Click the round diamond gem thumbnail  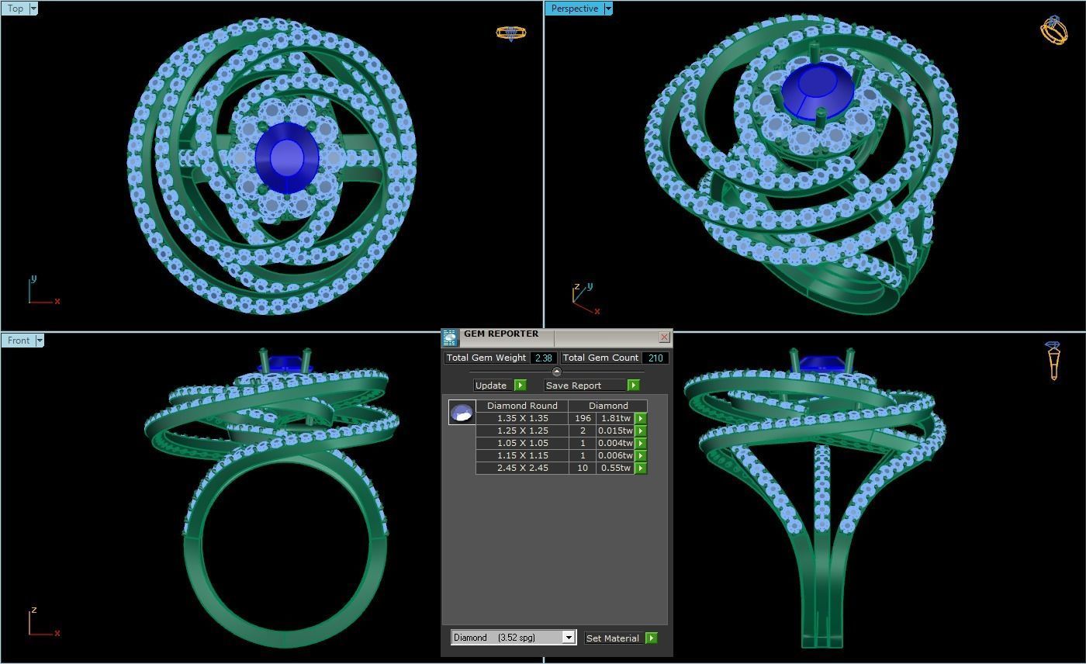462,412
